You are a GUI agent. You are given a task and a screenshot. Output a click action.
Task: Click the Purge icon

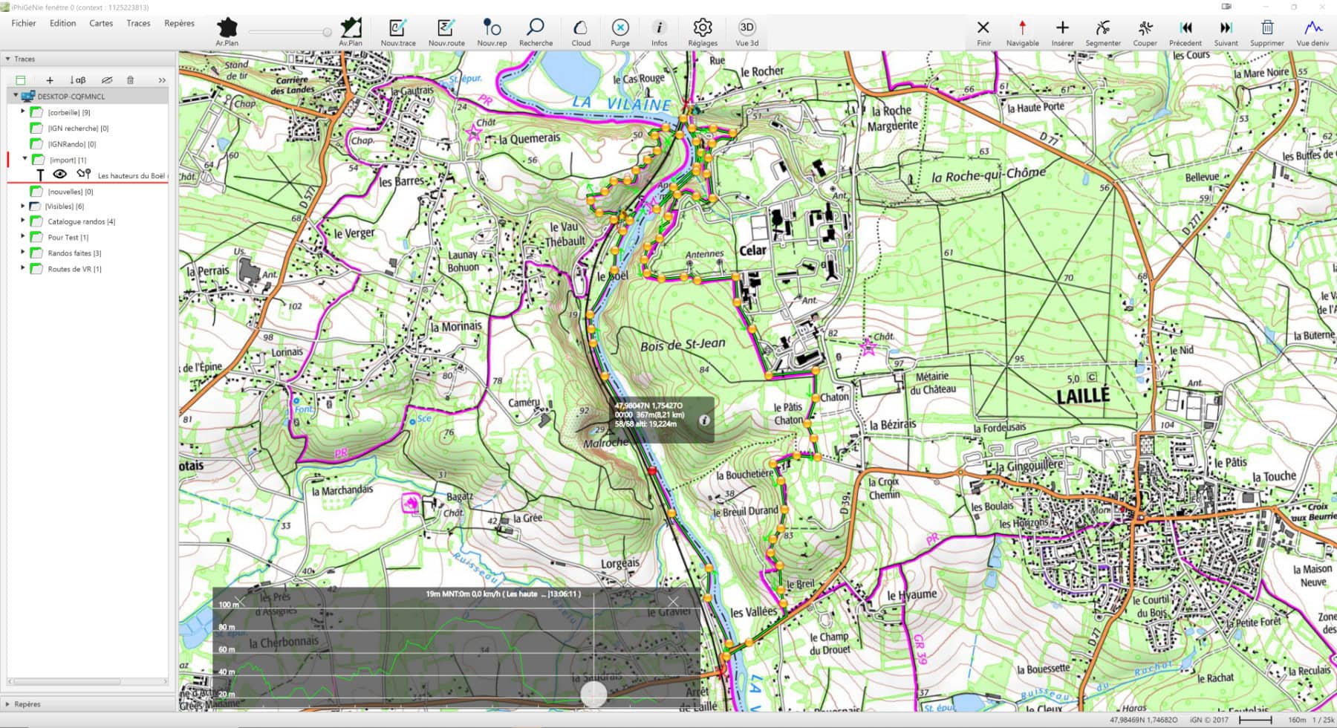point(620,32)
